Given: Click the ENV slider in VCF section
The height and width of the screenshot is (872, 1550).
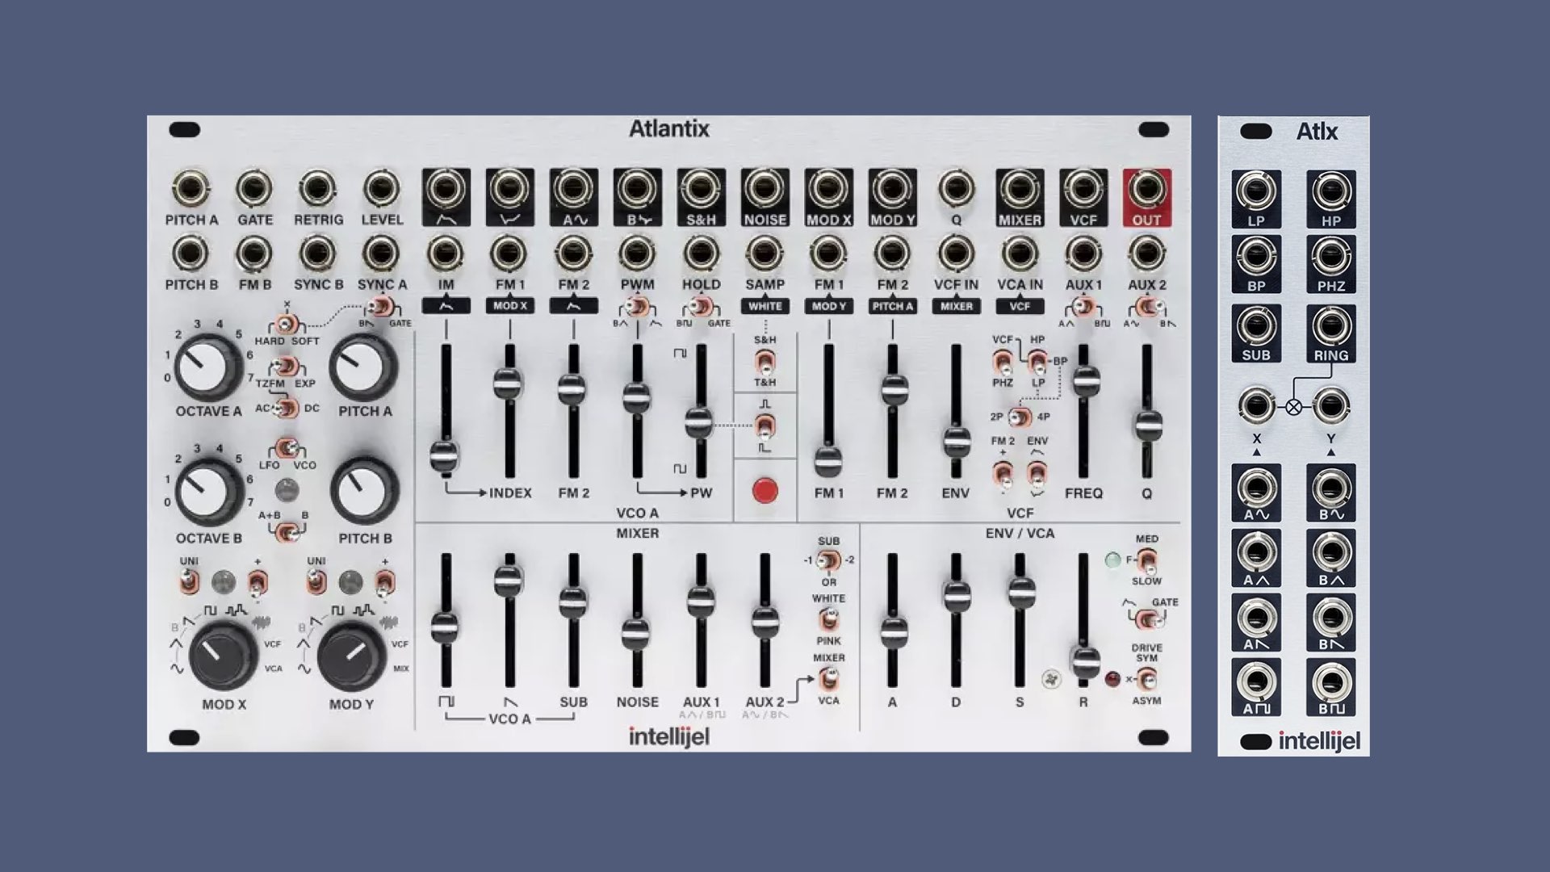Looking at the screenshot, I should 957,441.
